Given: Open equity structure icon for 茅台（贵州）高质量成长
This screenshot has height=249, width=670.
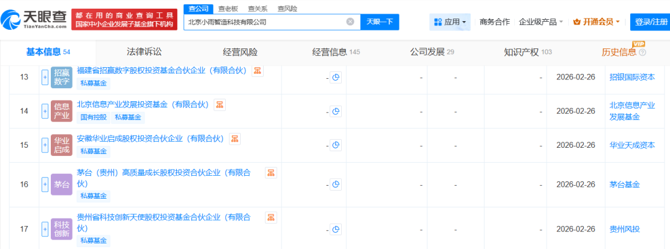Looking at the screenshot, I should pos(271,173).
